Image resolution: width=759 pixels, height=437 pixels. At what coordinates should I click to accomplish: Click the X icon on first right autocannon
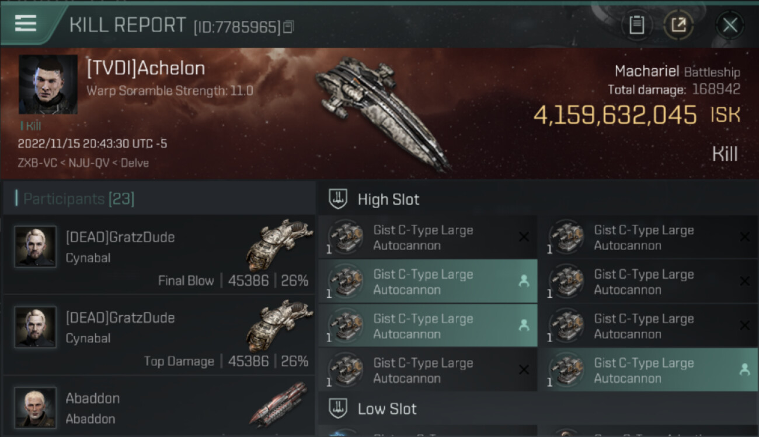744,237
